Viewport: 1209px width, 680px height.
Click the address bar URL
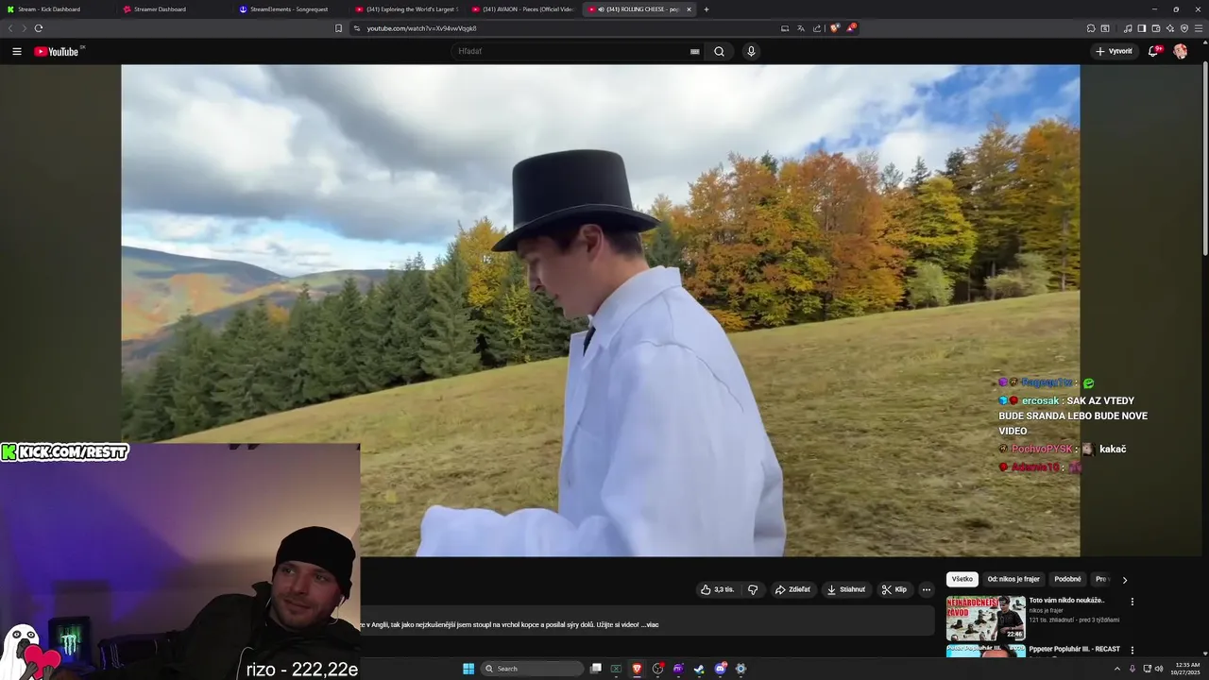pos(421,28)
